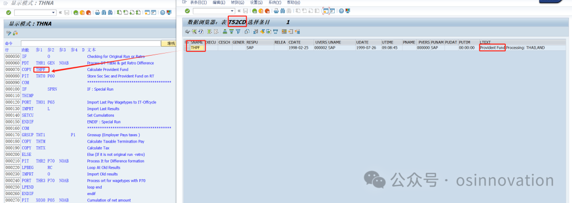Go to first page in THNA window

click(119, 12)
